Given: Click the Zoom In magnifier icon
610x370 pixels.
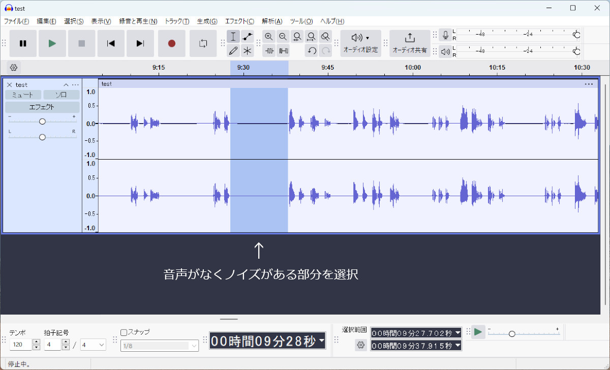Looking at the screenshot, I should click(x=268, y=36).
